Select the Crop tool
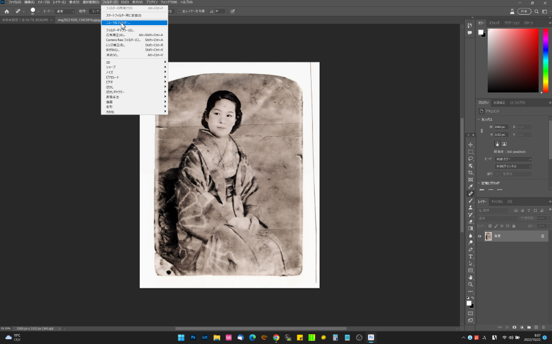The image size is (552, 344). (x=470, y=173)
